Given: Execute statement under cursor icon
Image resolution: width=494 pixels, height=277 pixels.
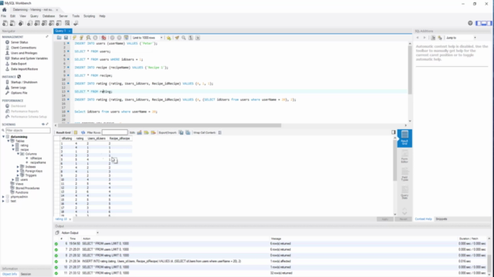Looking at the screenshot, I should [x=81, y=38].
